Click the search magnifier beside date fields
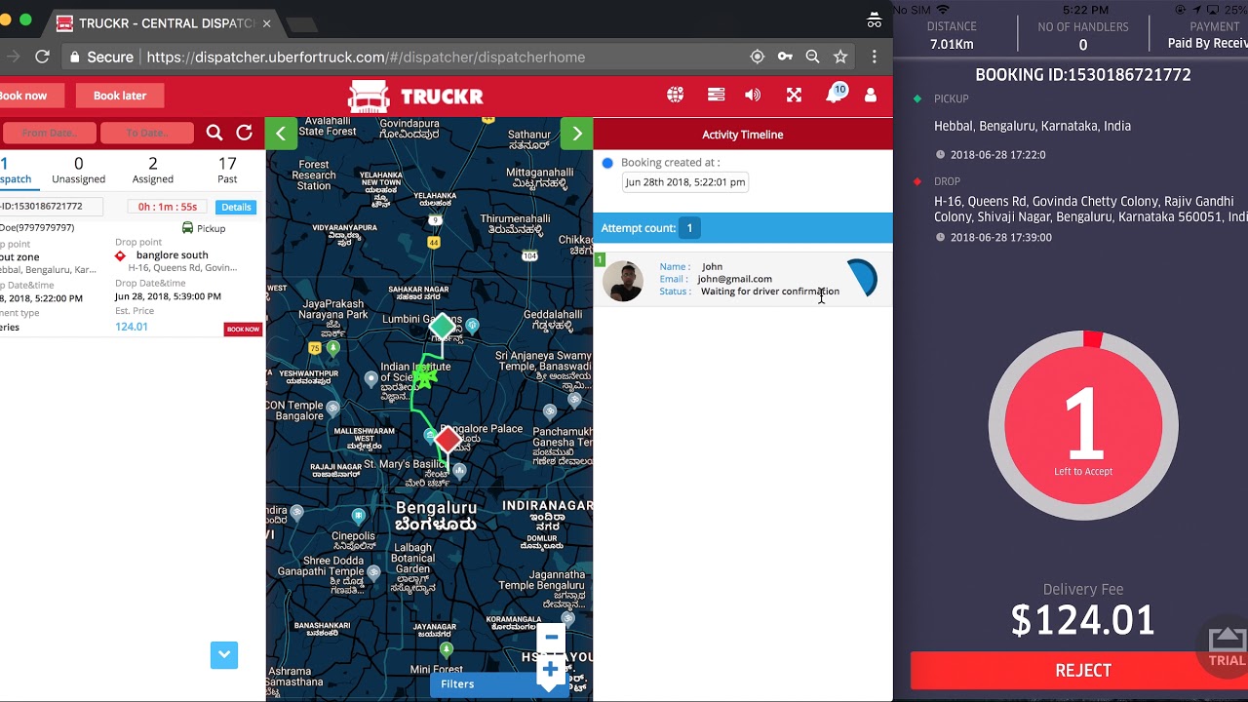1248x702 pixels. click(x=214, y=133)
